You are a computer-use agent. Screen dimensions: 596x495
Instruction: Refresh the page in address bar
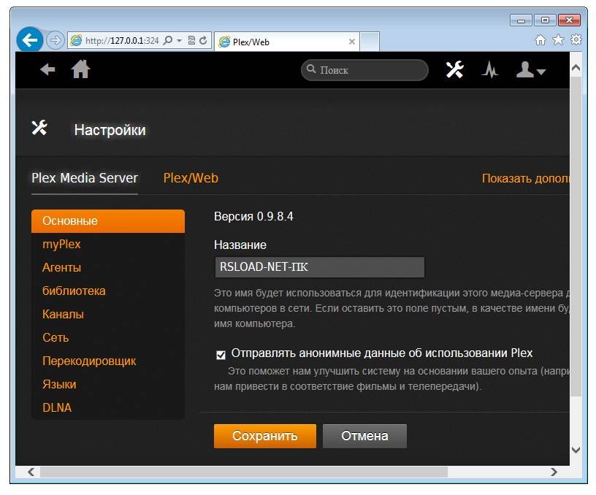pyautogui.click(x=203, y=40)
